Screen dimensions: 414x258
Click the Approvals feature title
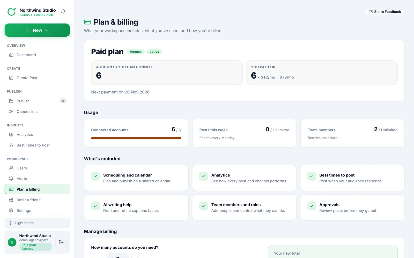tap(329, 205)
